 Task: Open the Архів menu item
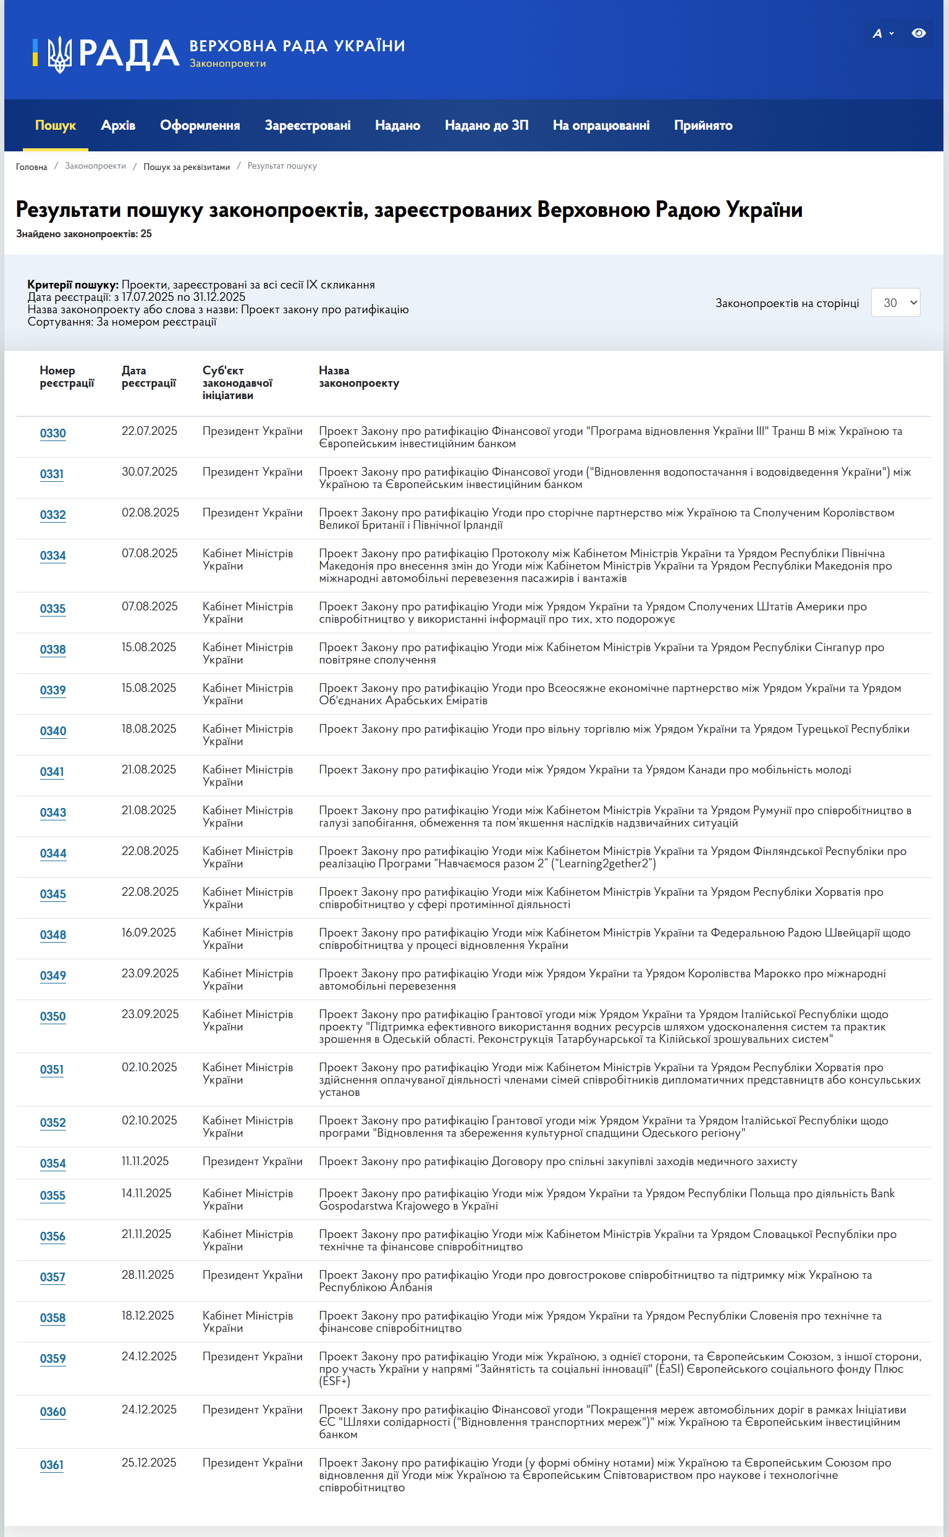pyautogui.click(x=118, y=125)
